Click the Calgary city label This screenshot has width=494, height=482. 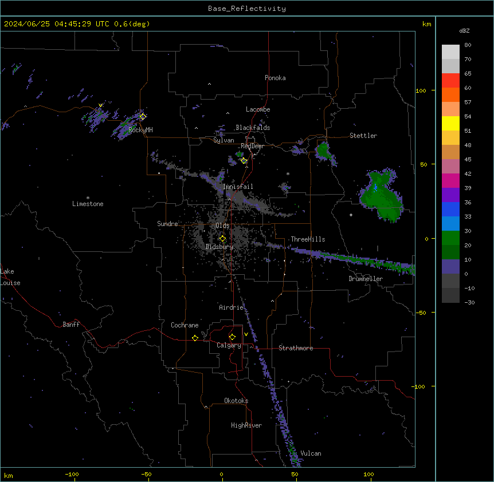pyautogui.click(x=229, y=345)
